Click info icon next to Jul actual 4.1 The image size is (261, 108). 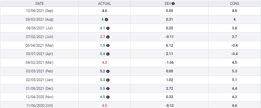click(x=108, y=28)
